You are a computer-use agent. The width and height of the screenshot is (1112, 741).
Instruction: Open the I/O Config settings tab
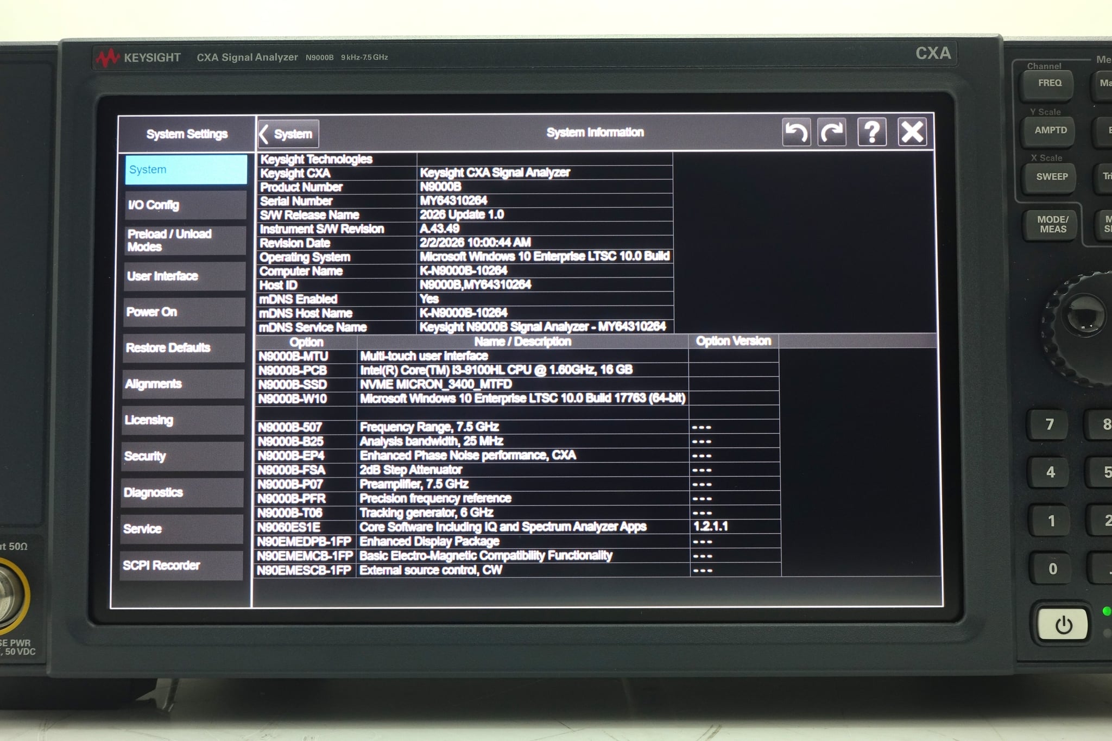click(x=185, y=205)
